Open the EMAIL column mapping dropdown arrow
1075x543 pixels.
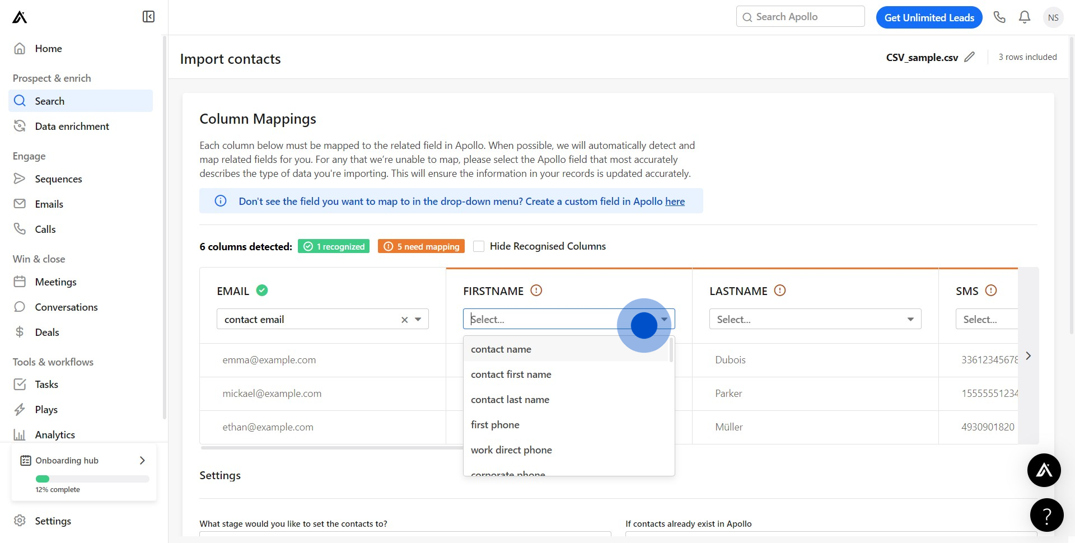(418, 320)
